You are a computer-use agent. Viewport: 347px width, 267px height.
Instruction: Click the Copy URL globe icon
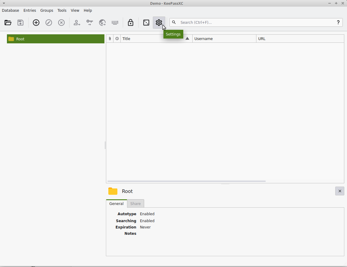(102, 23)
